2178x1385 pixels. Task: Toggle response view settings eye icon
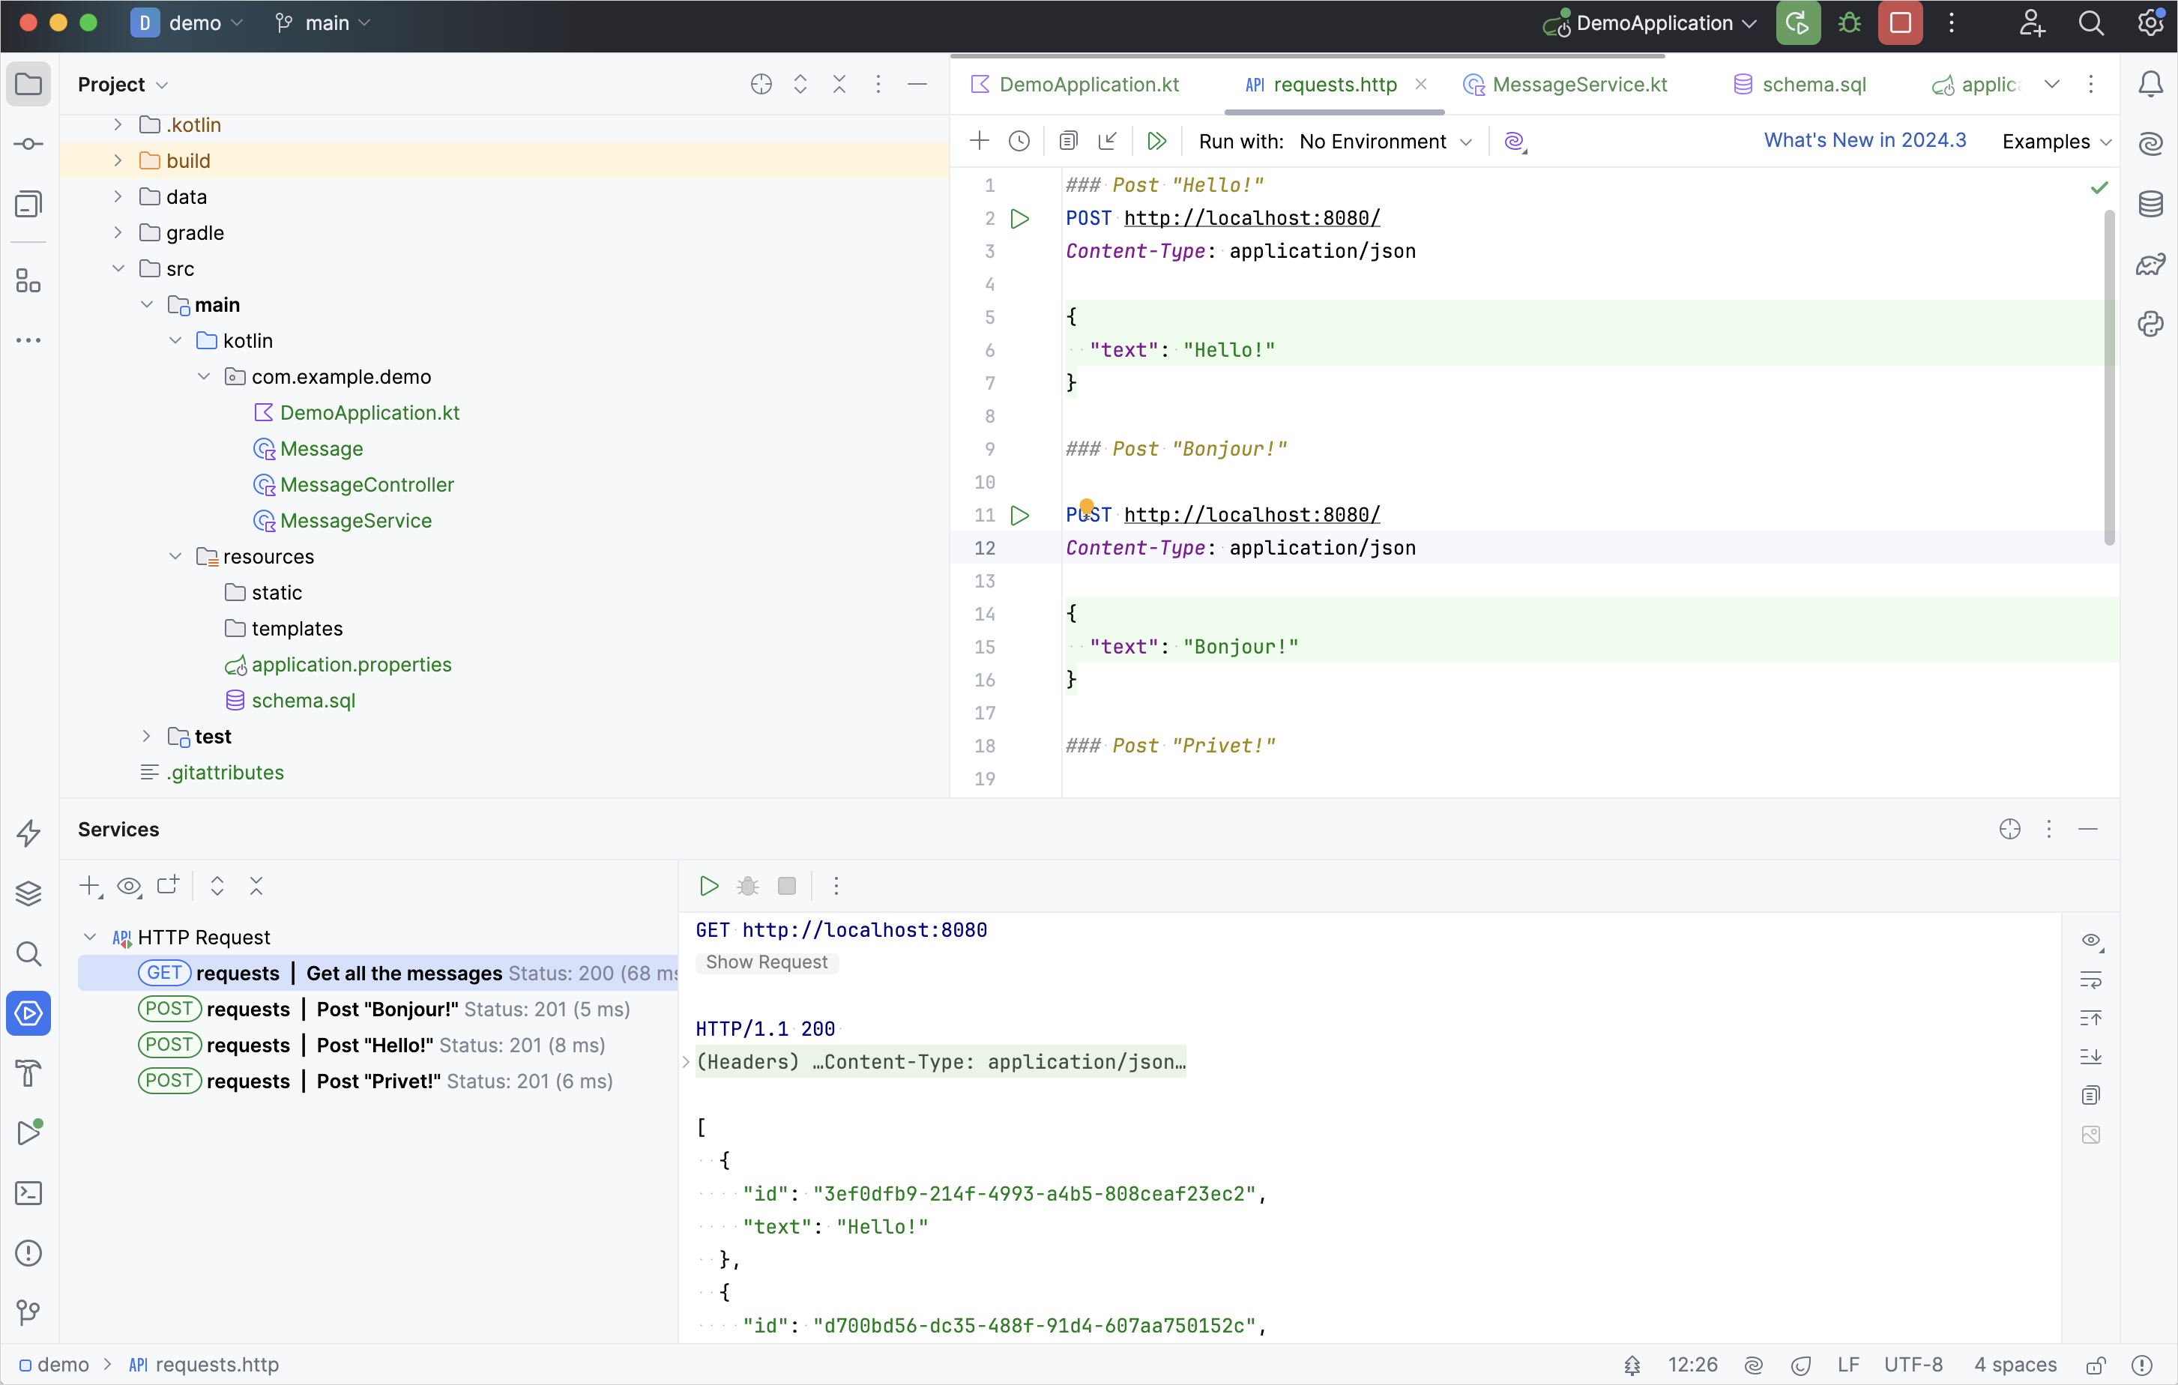point(2090,941)
